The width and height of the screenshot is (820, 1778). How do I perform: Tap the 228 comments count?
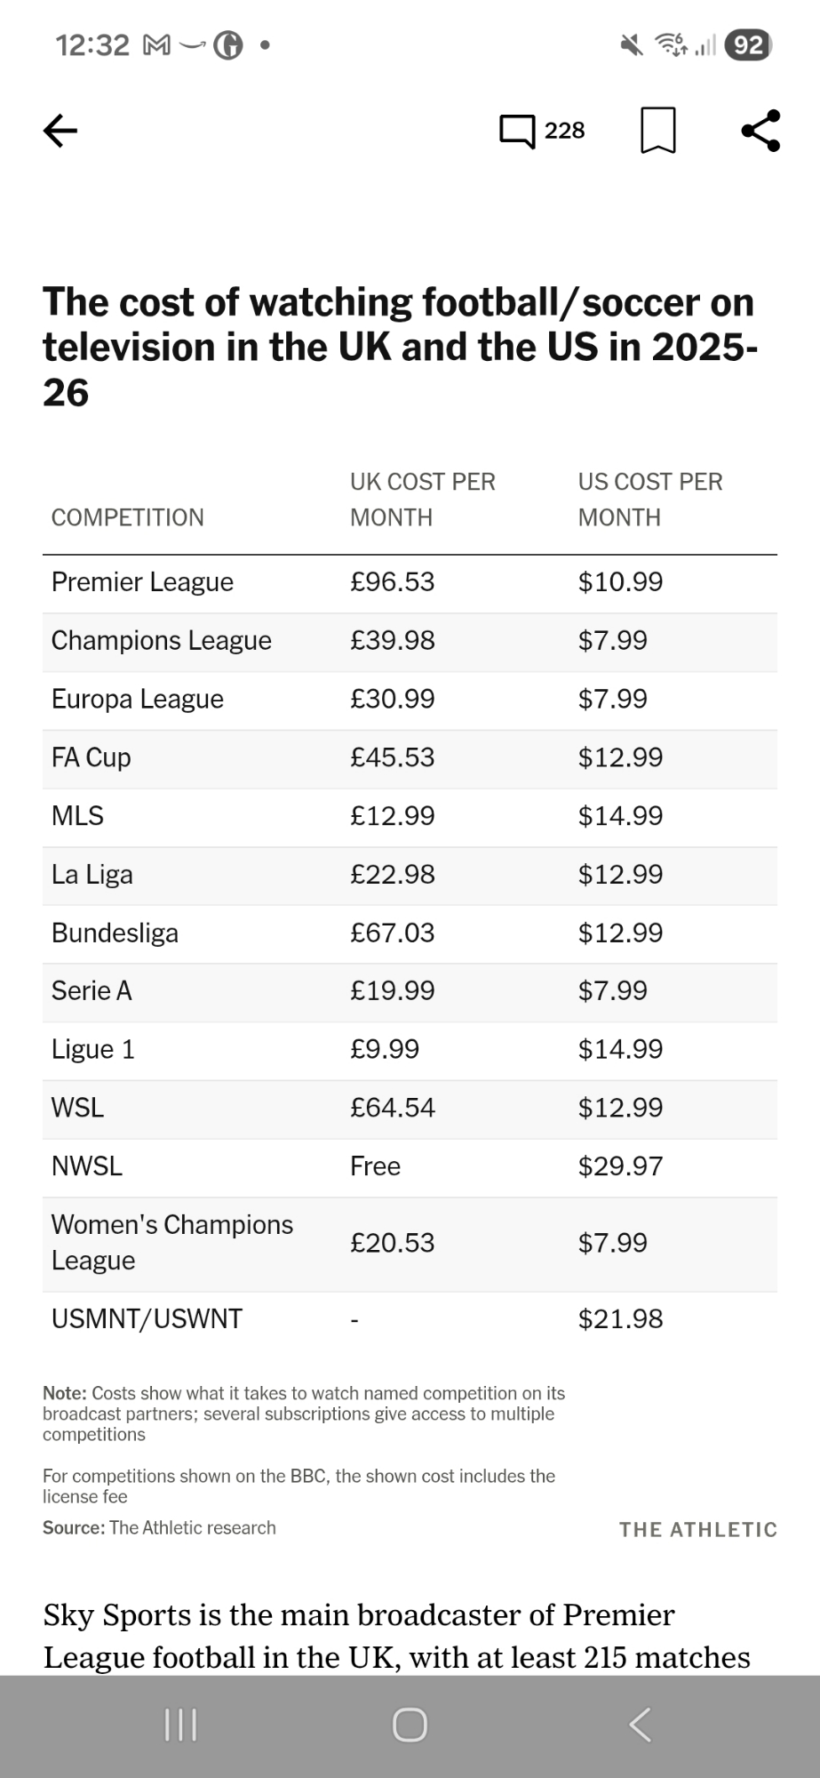[564, 131]
